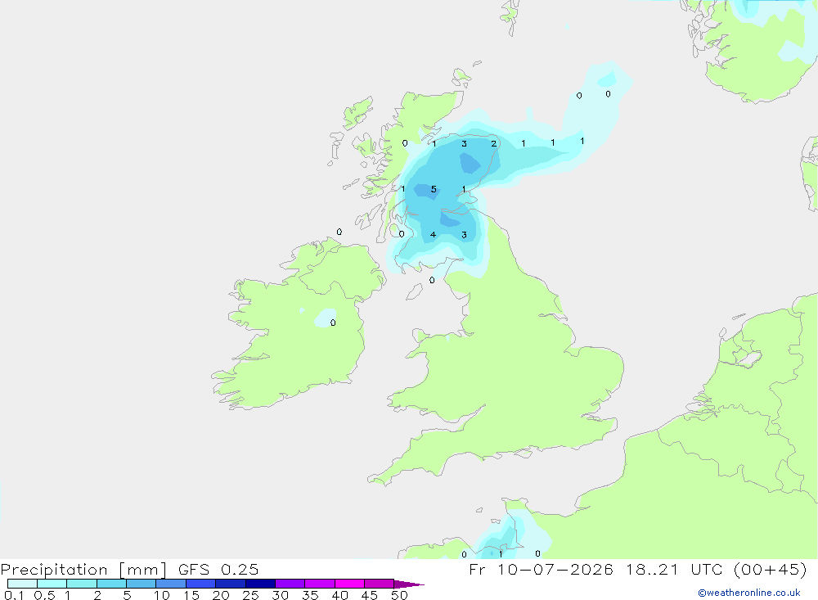This screenshot has width=818, height=600.
Task: Click the 40–45 mm legend swatch
Action: 349,584
